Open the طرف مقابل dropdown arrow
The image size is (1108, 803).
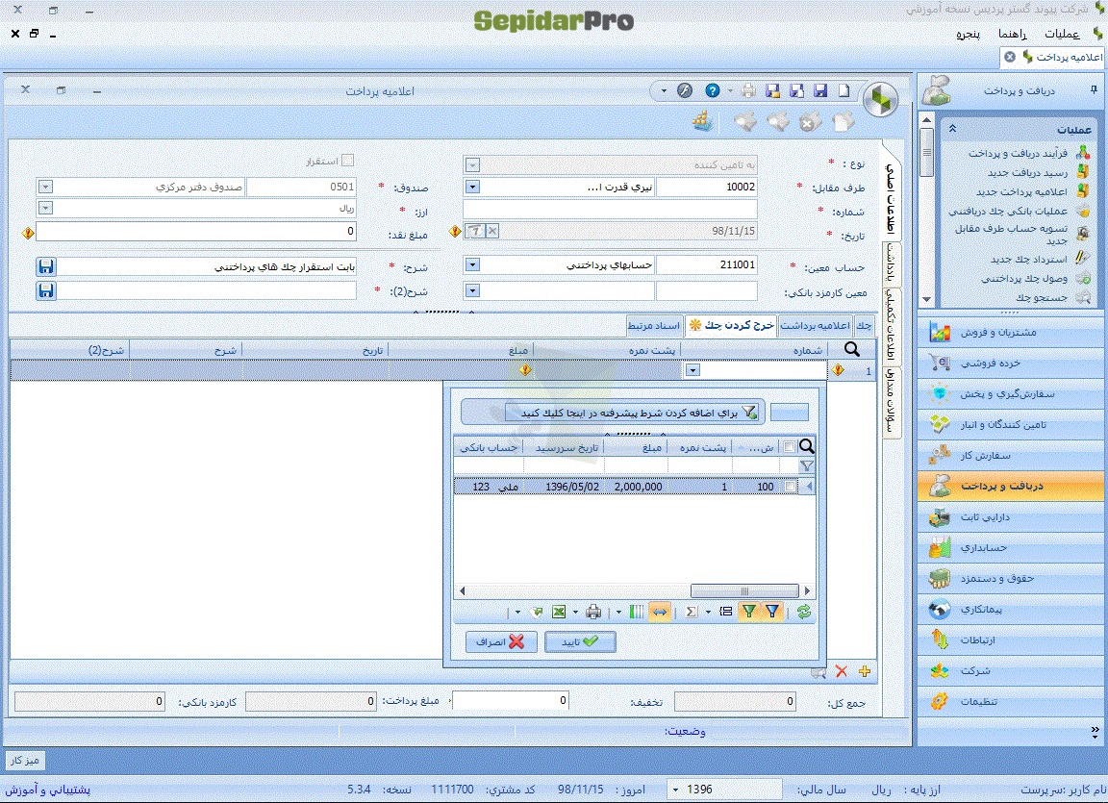pyautogui.click(x=472, y=188)
